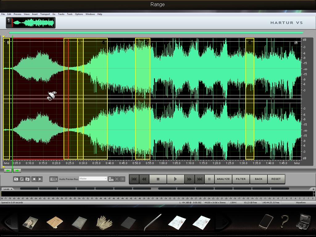The image size is (316, 237).
Task: Select the Levels tab
Action: tap(6, 189)
